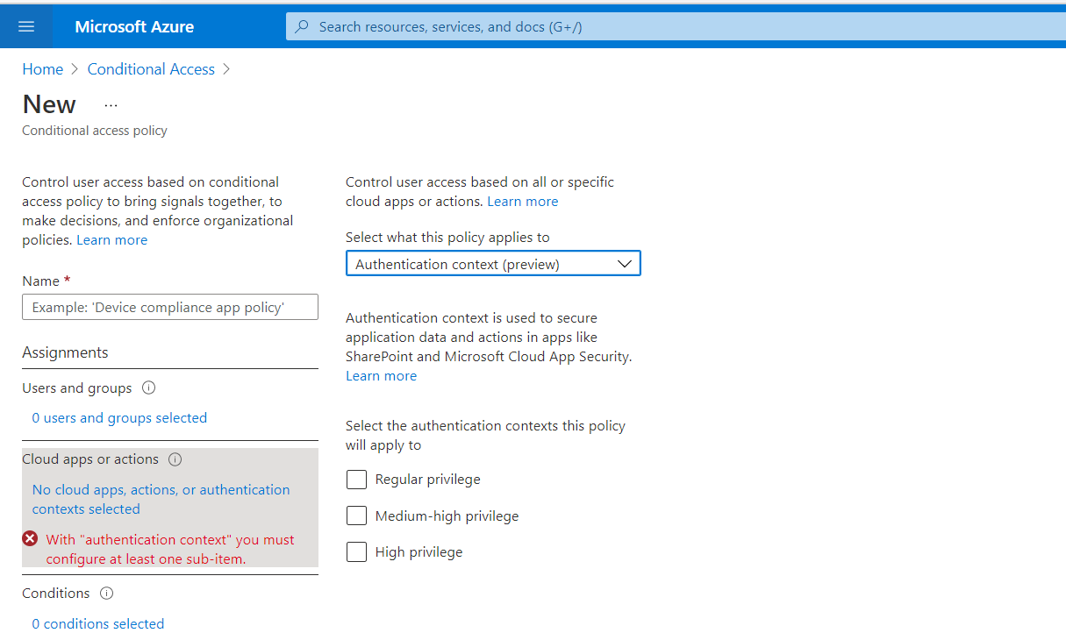Click the search magnifier icon
This screenshot has width=1066, height=640.
coord(302,26)
